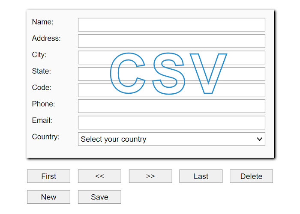This screenshot has height=214, width=300.
Task: Click the Email label
Action: pyautogui.click(x=42, y=120)
